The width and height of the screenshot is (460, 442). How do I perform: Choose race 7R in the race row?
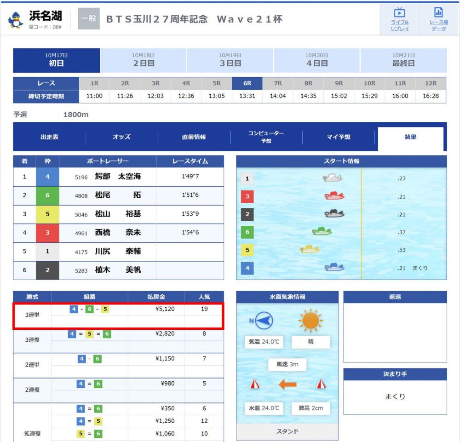click(x=278, y=83)
